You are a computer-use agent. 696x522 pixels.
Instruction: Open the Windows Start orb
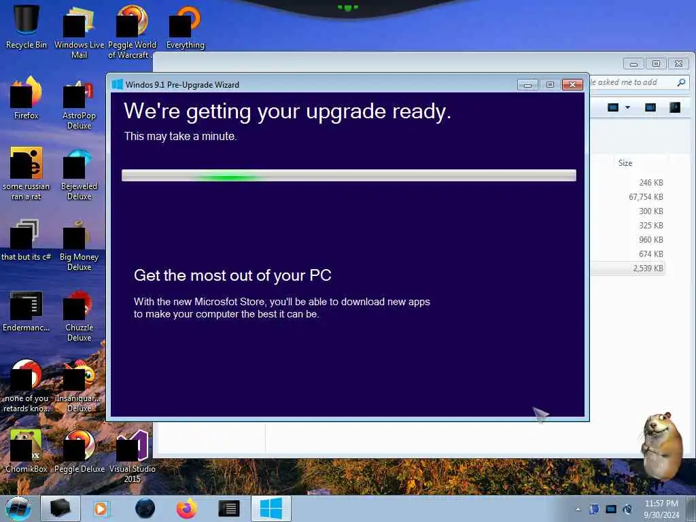coord(18,508)
